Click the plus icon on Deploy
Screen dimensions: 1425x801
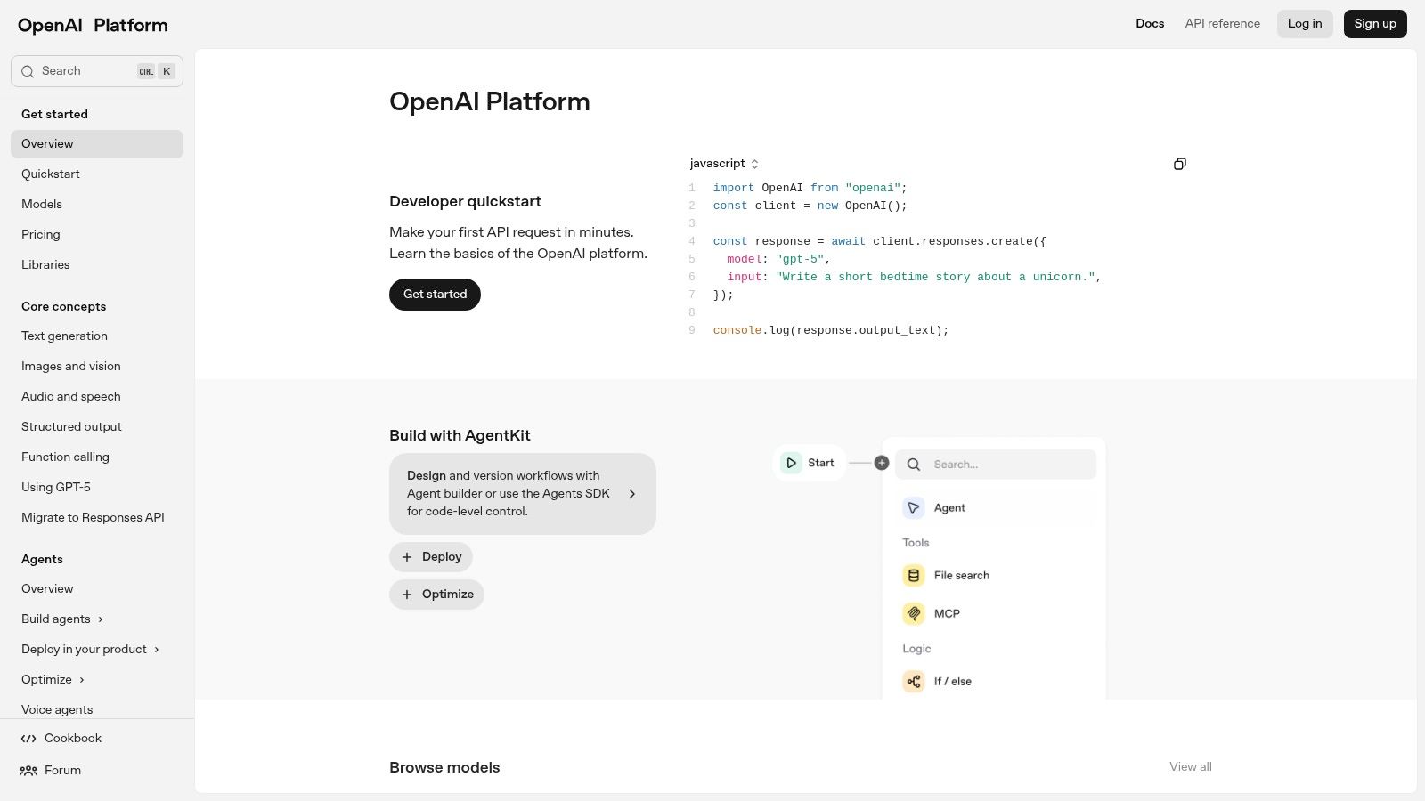click(x=407, y=556)
